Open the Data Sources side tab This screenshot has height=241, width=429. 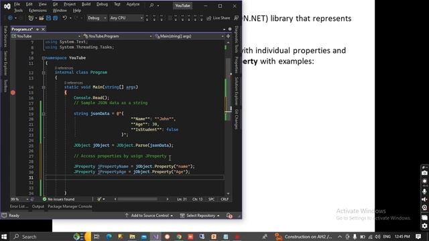[5, 37]
